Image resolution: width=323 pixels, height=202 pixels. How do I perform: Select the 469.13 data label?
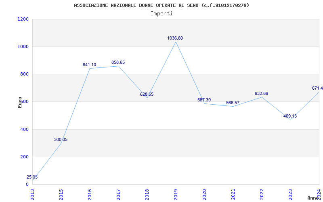[x=290, y=116]
